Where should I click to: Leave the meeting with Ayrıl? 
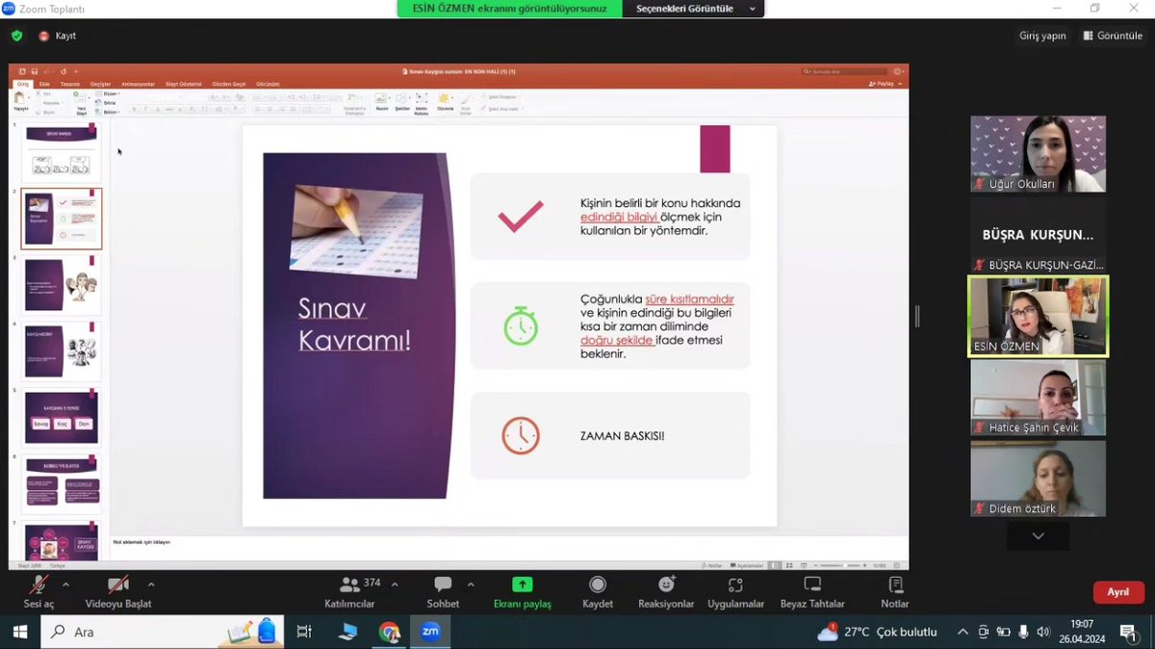(1117, 592)
